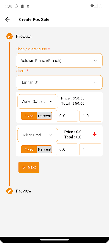Click the Preview step heading

[24, 191]
